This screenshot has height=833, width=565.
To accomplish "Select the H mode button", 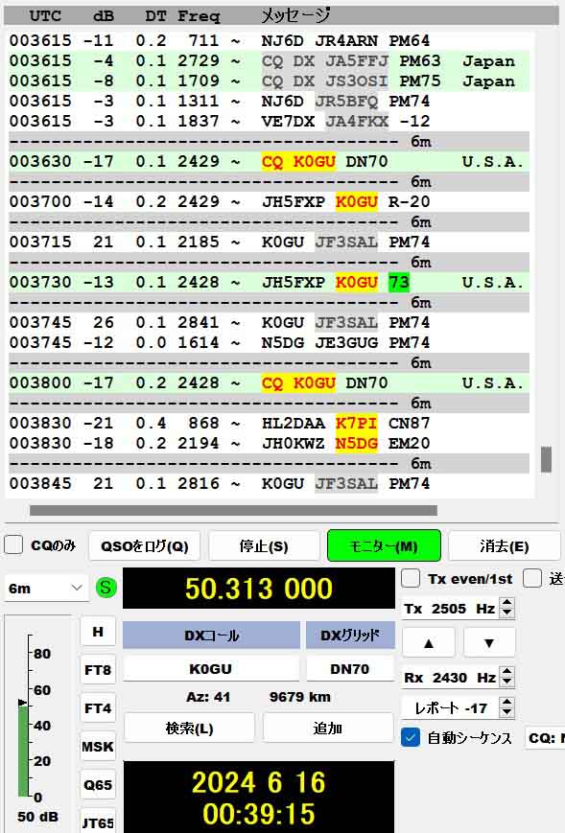I will click(x=98, y=632).
